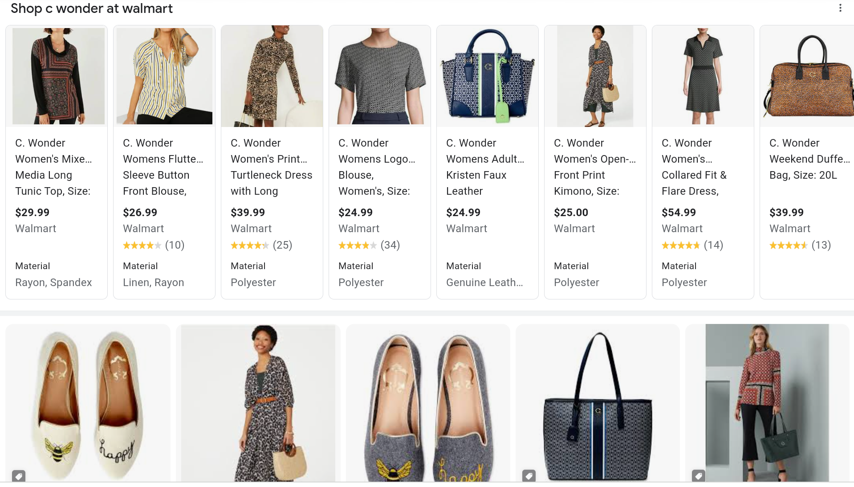Select the Kristen Faux Leather bag thumbnail
The image size is (854, 487).
coord(488,76)
